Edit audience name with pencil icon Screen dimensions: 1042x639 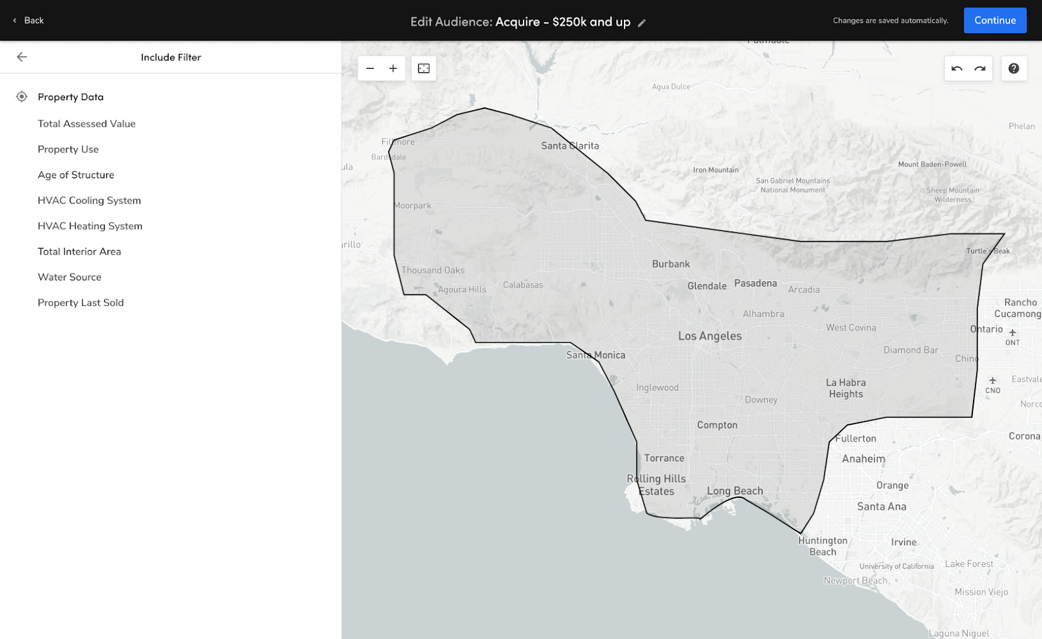point(641,23)
